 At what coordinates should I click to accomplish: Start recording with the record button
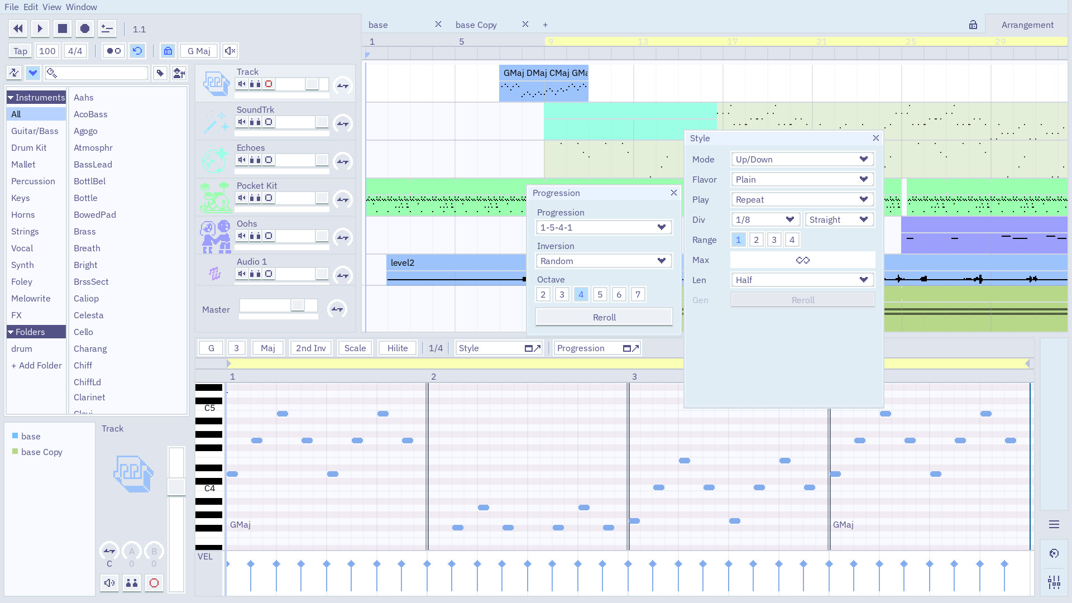[85, 28]
